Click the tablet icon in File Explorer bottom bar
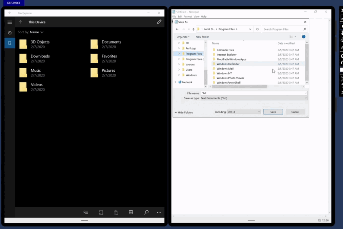Screen dimensions: 343x229 [101, 212]
